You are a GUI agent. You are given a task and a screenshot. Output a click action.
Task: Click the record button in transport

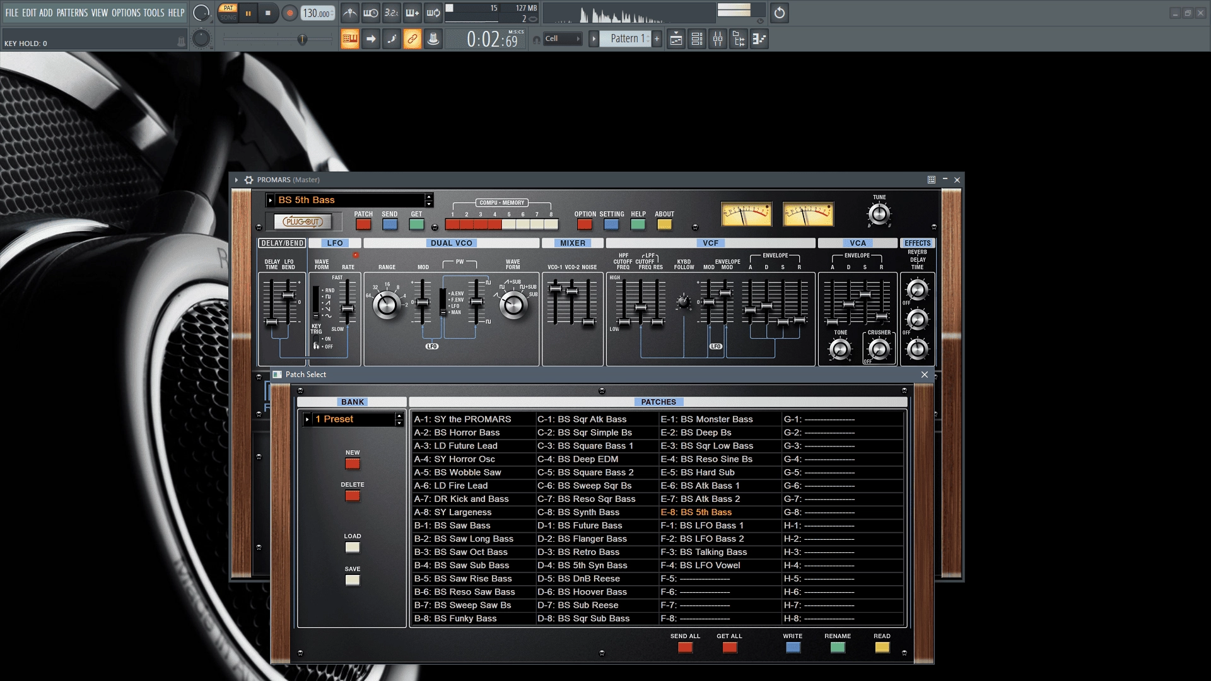(290, 13)
